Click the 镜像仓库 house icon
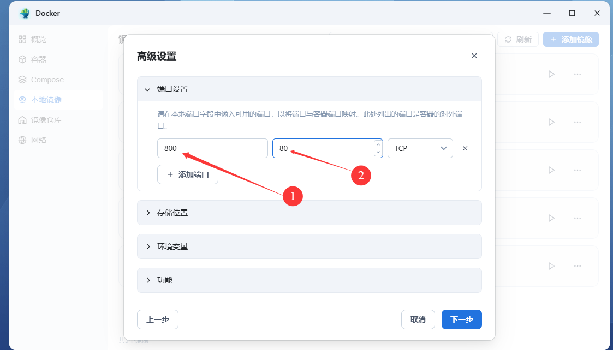 click(22, 120)
